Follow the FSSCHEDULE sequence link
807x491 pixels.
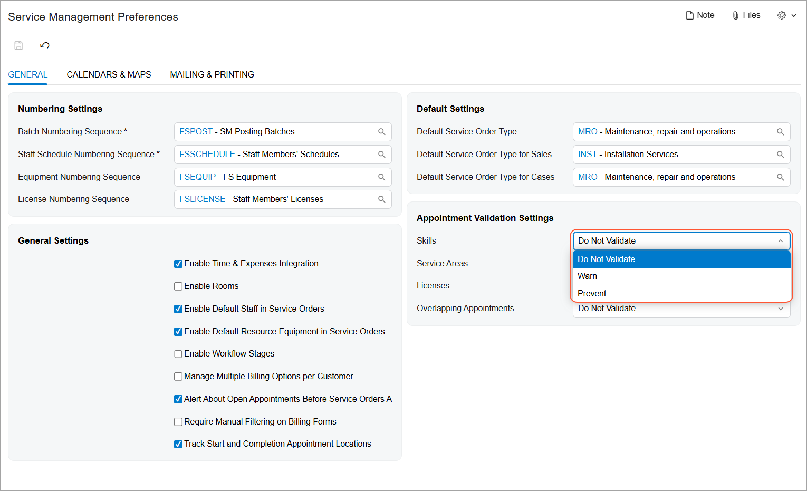[207, 155]
